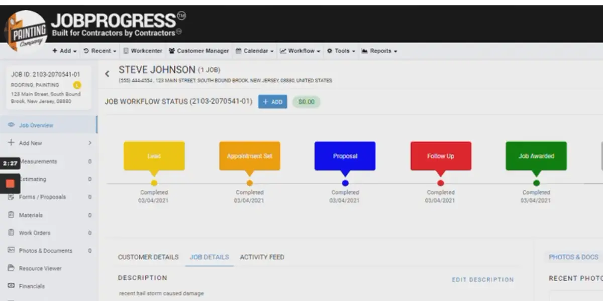Click the blue Add button
The image size is (603, 301).
coord(273,102)
